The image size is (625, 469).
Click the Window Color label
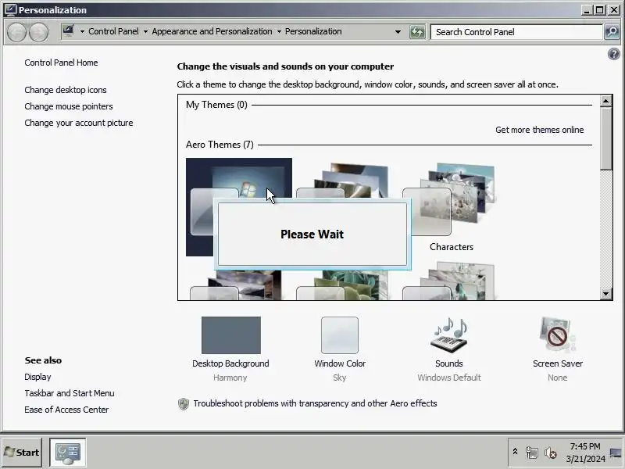340,363
